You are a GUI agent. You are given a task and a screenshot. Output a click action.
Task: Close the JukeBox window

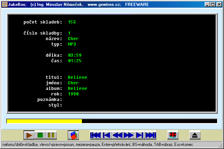[x=219, y=4]
